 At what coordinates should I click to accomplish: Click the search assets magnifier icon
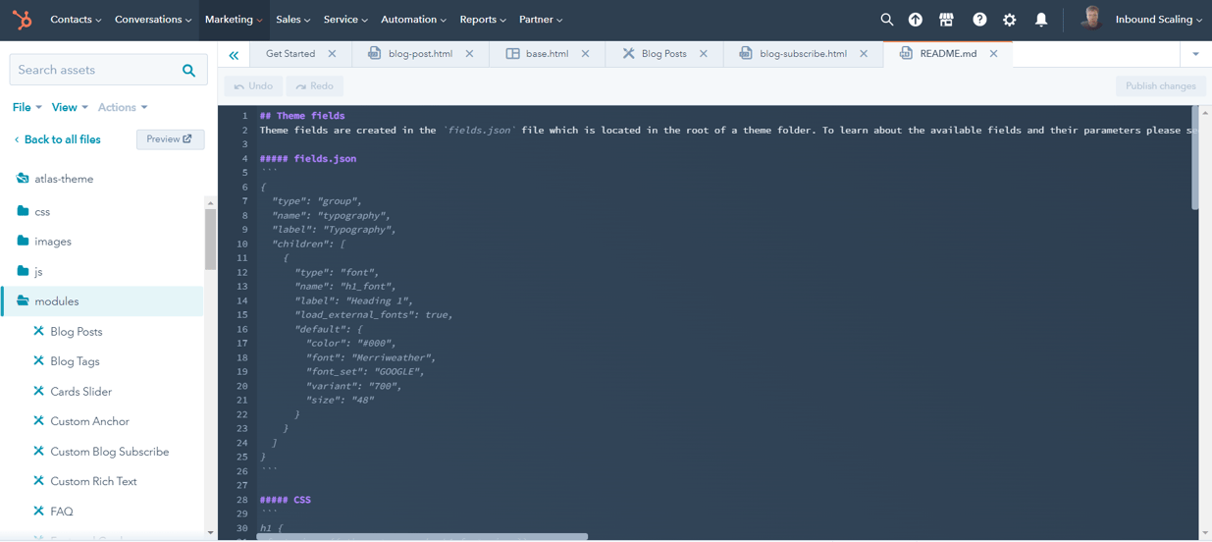(188, 70)
